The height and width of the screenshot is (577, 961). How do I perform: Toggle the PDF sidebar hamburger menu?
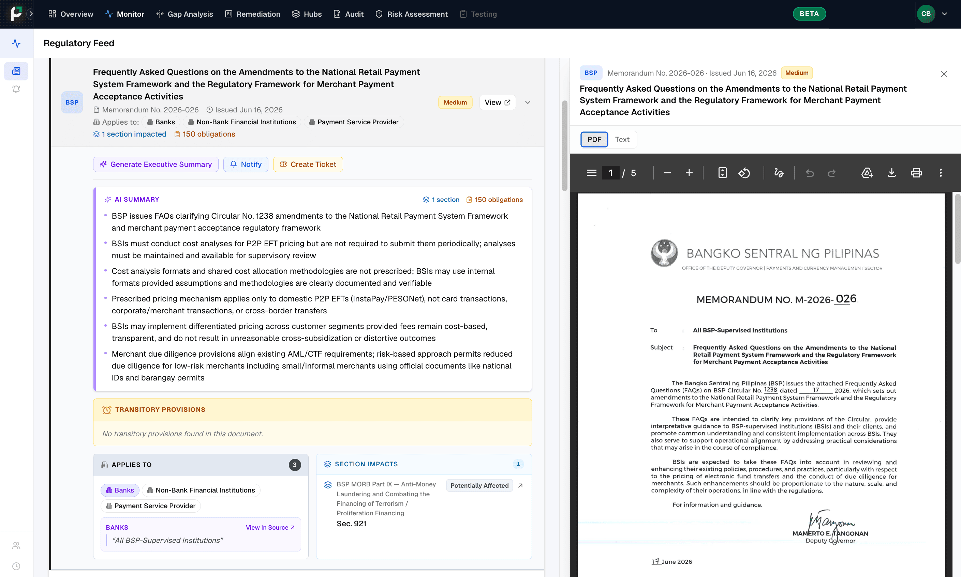(591, 173)
